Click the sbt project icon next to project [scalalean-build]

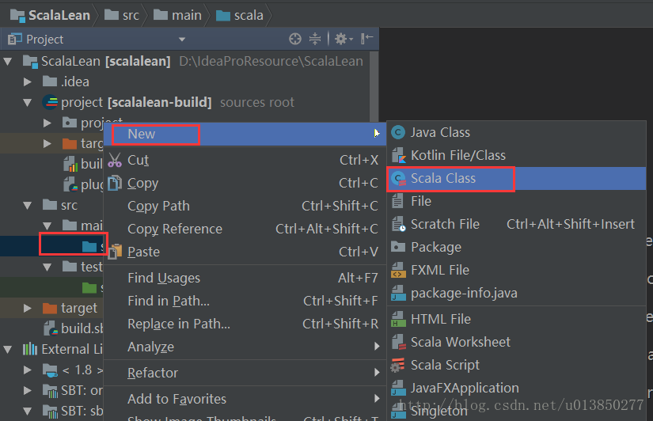coord(50,102)
